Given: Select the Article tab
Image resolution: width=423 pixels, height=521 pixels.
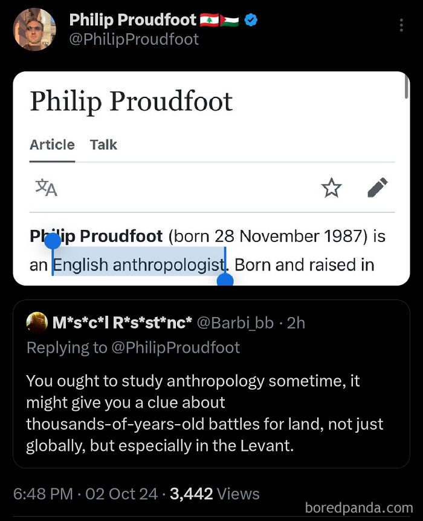Looking at the screenshot, I should [52, 145].
